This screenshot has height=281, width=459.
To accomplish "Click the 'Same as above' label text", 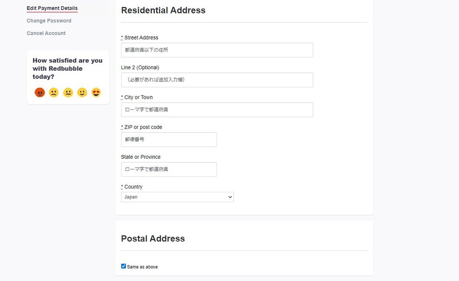I will 142,267.
